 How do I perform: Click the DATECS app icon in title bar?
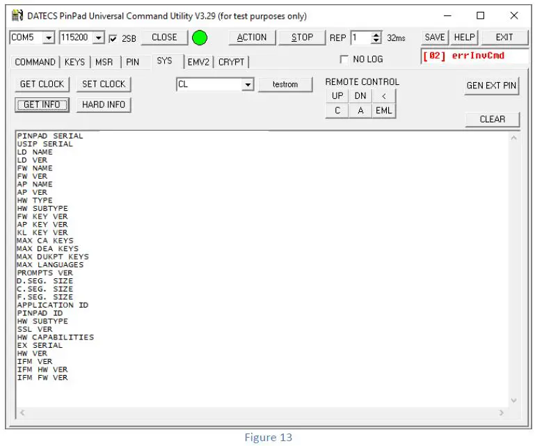[x=17, y=15]
